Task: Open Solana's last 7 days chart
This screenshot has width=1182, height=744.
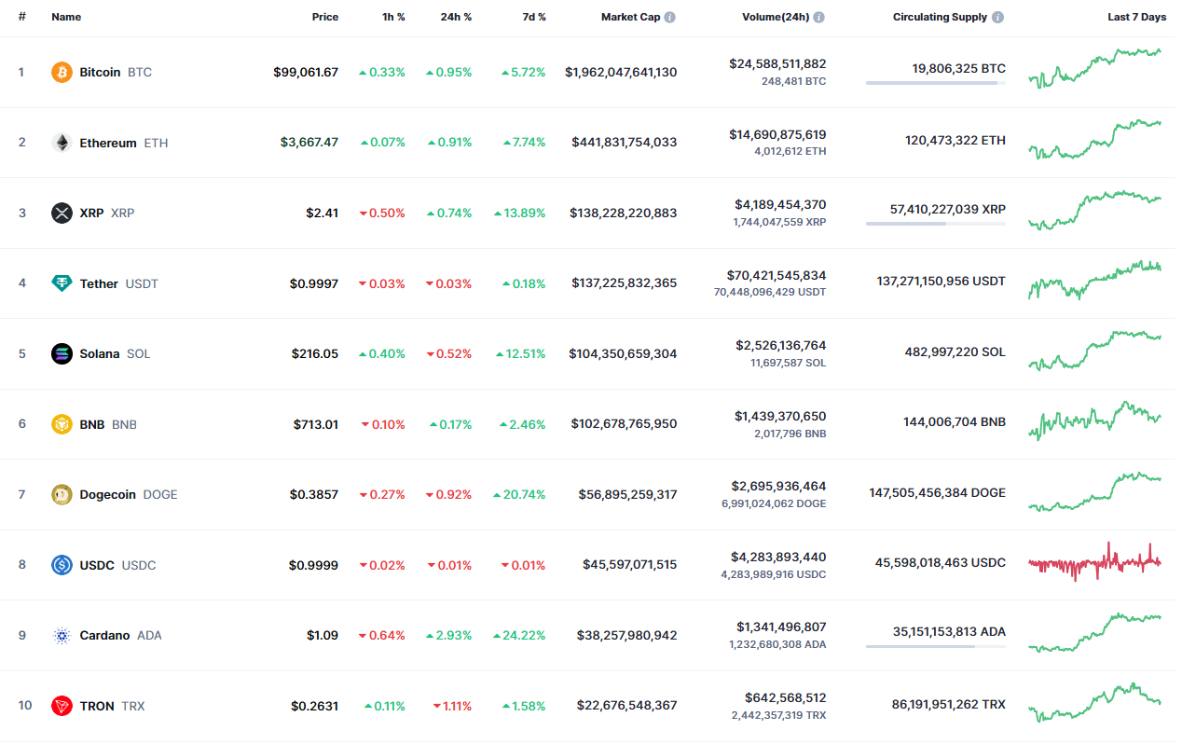Action: (x=1094, y=351)
